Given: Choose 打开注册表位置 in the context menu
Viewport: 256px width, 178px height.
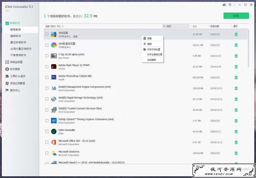Looking at the screenshot, I should (x=152, y=54).
